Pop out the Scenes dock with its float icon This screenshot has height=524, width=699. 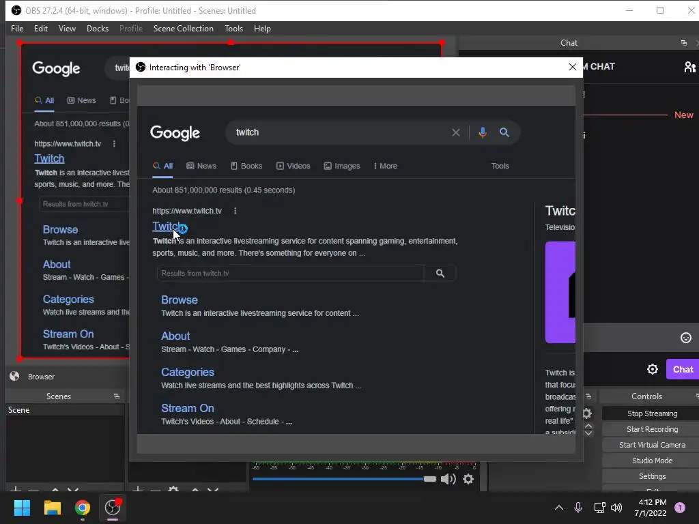[x=117, y=396]
